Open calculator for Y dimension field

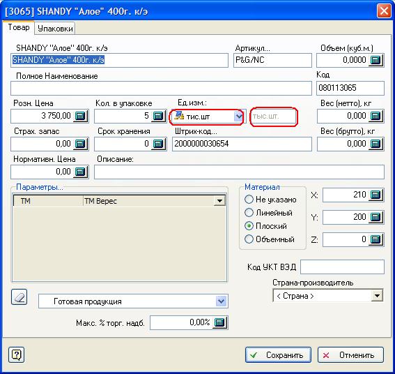click(x=375, y=217)
